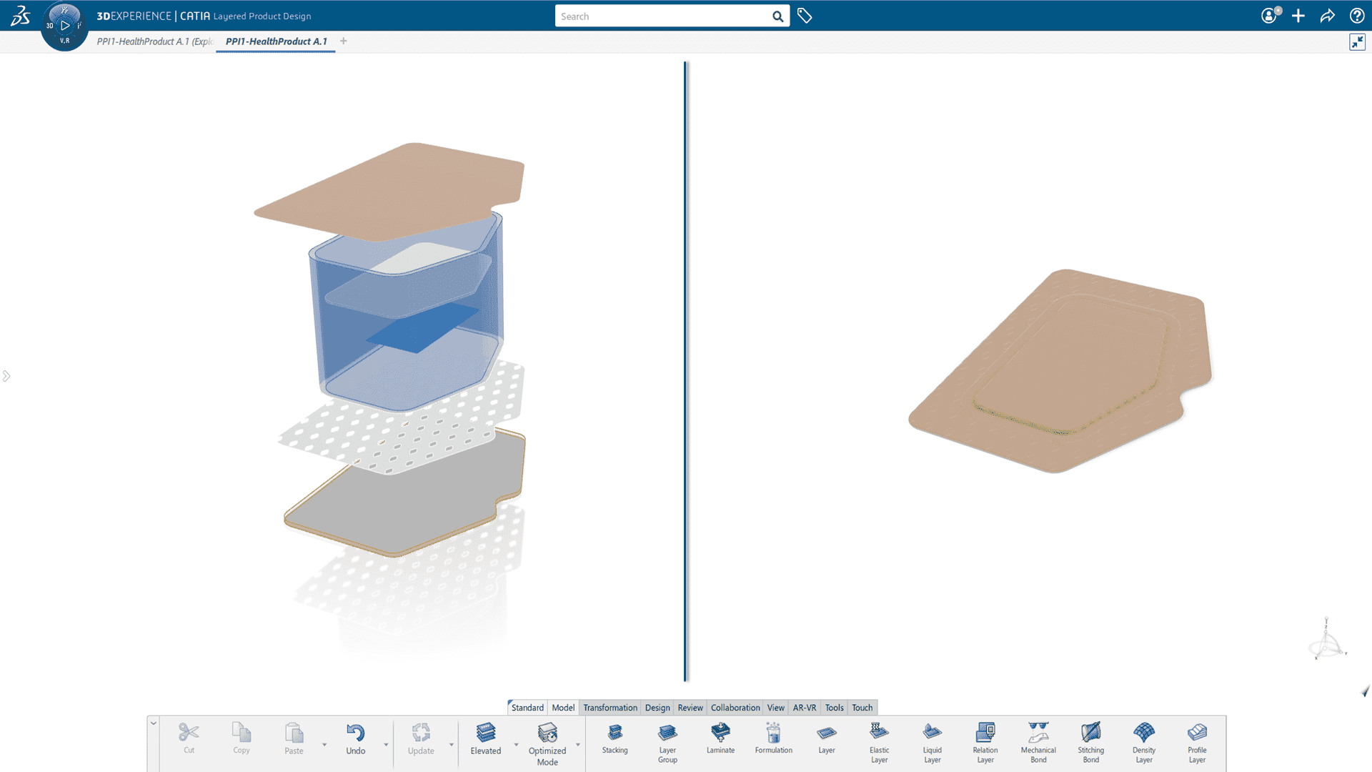The width and height of the screenshot is (1372, 772).
Task: Select the Stacking tool
Action: [x=615, y=739]
